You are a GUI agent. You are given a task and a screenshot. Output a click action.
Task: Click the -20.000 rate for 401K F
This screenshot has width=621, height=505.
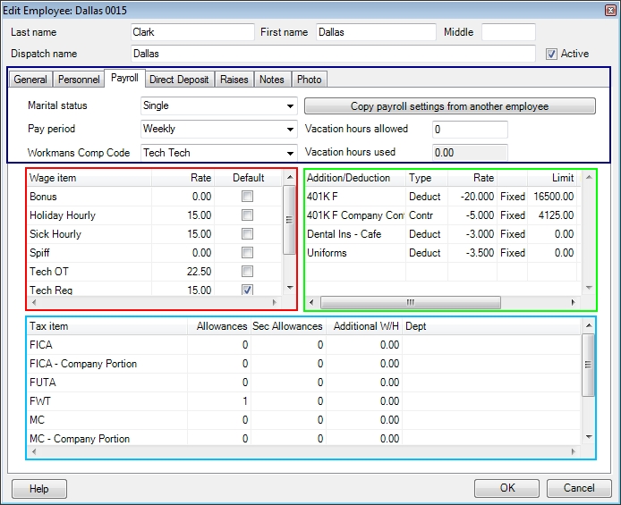point(477,196)
